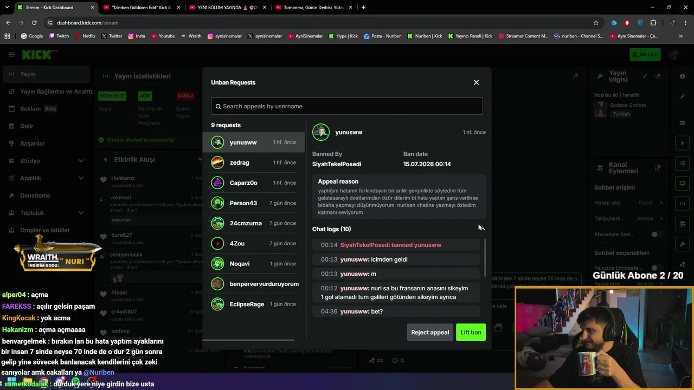The width and height of the screenshot is (694, 390).
Task: Open the Reklam Beta section
Action: click(46, 109)
